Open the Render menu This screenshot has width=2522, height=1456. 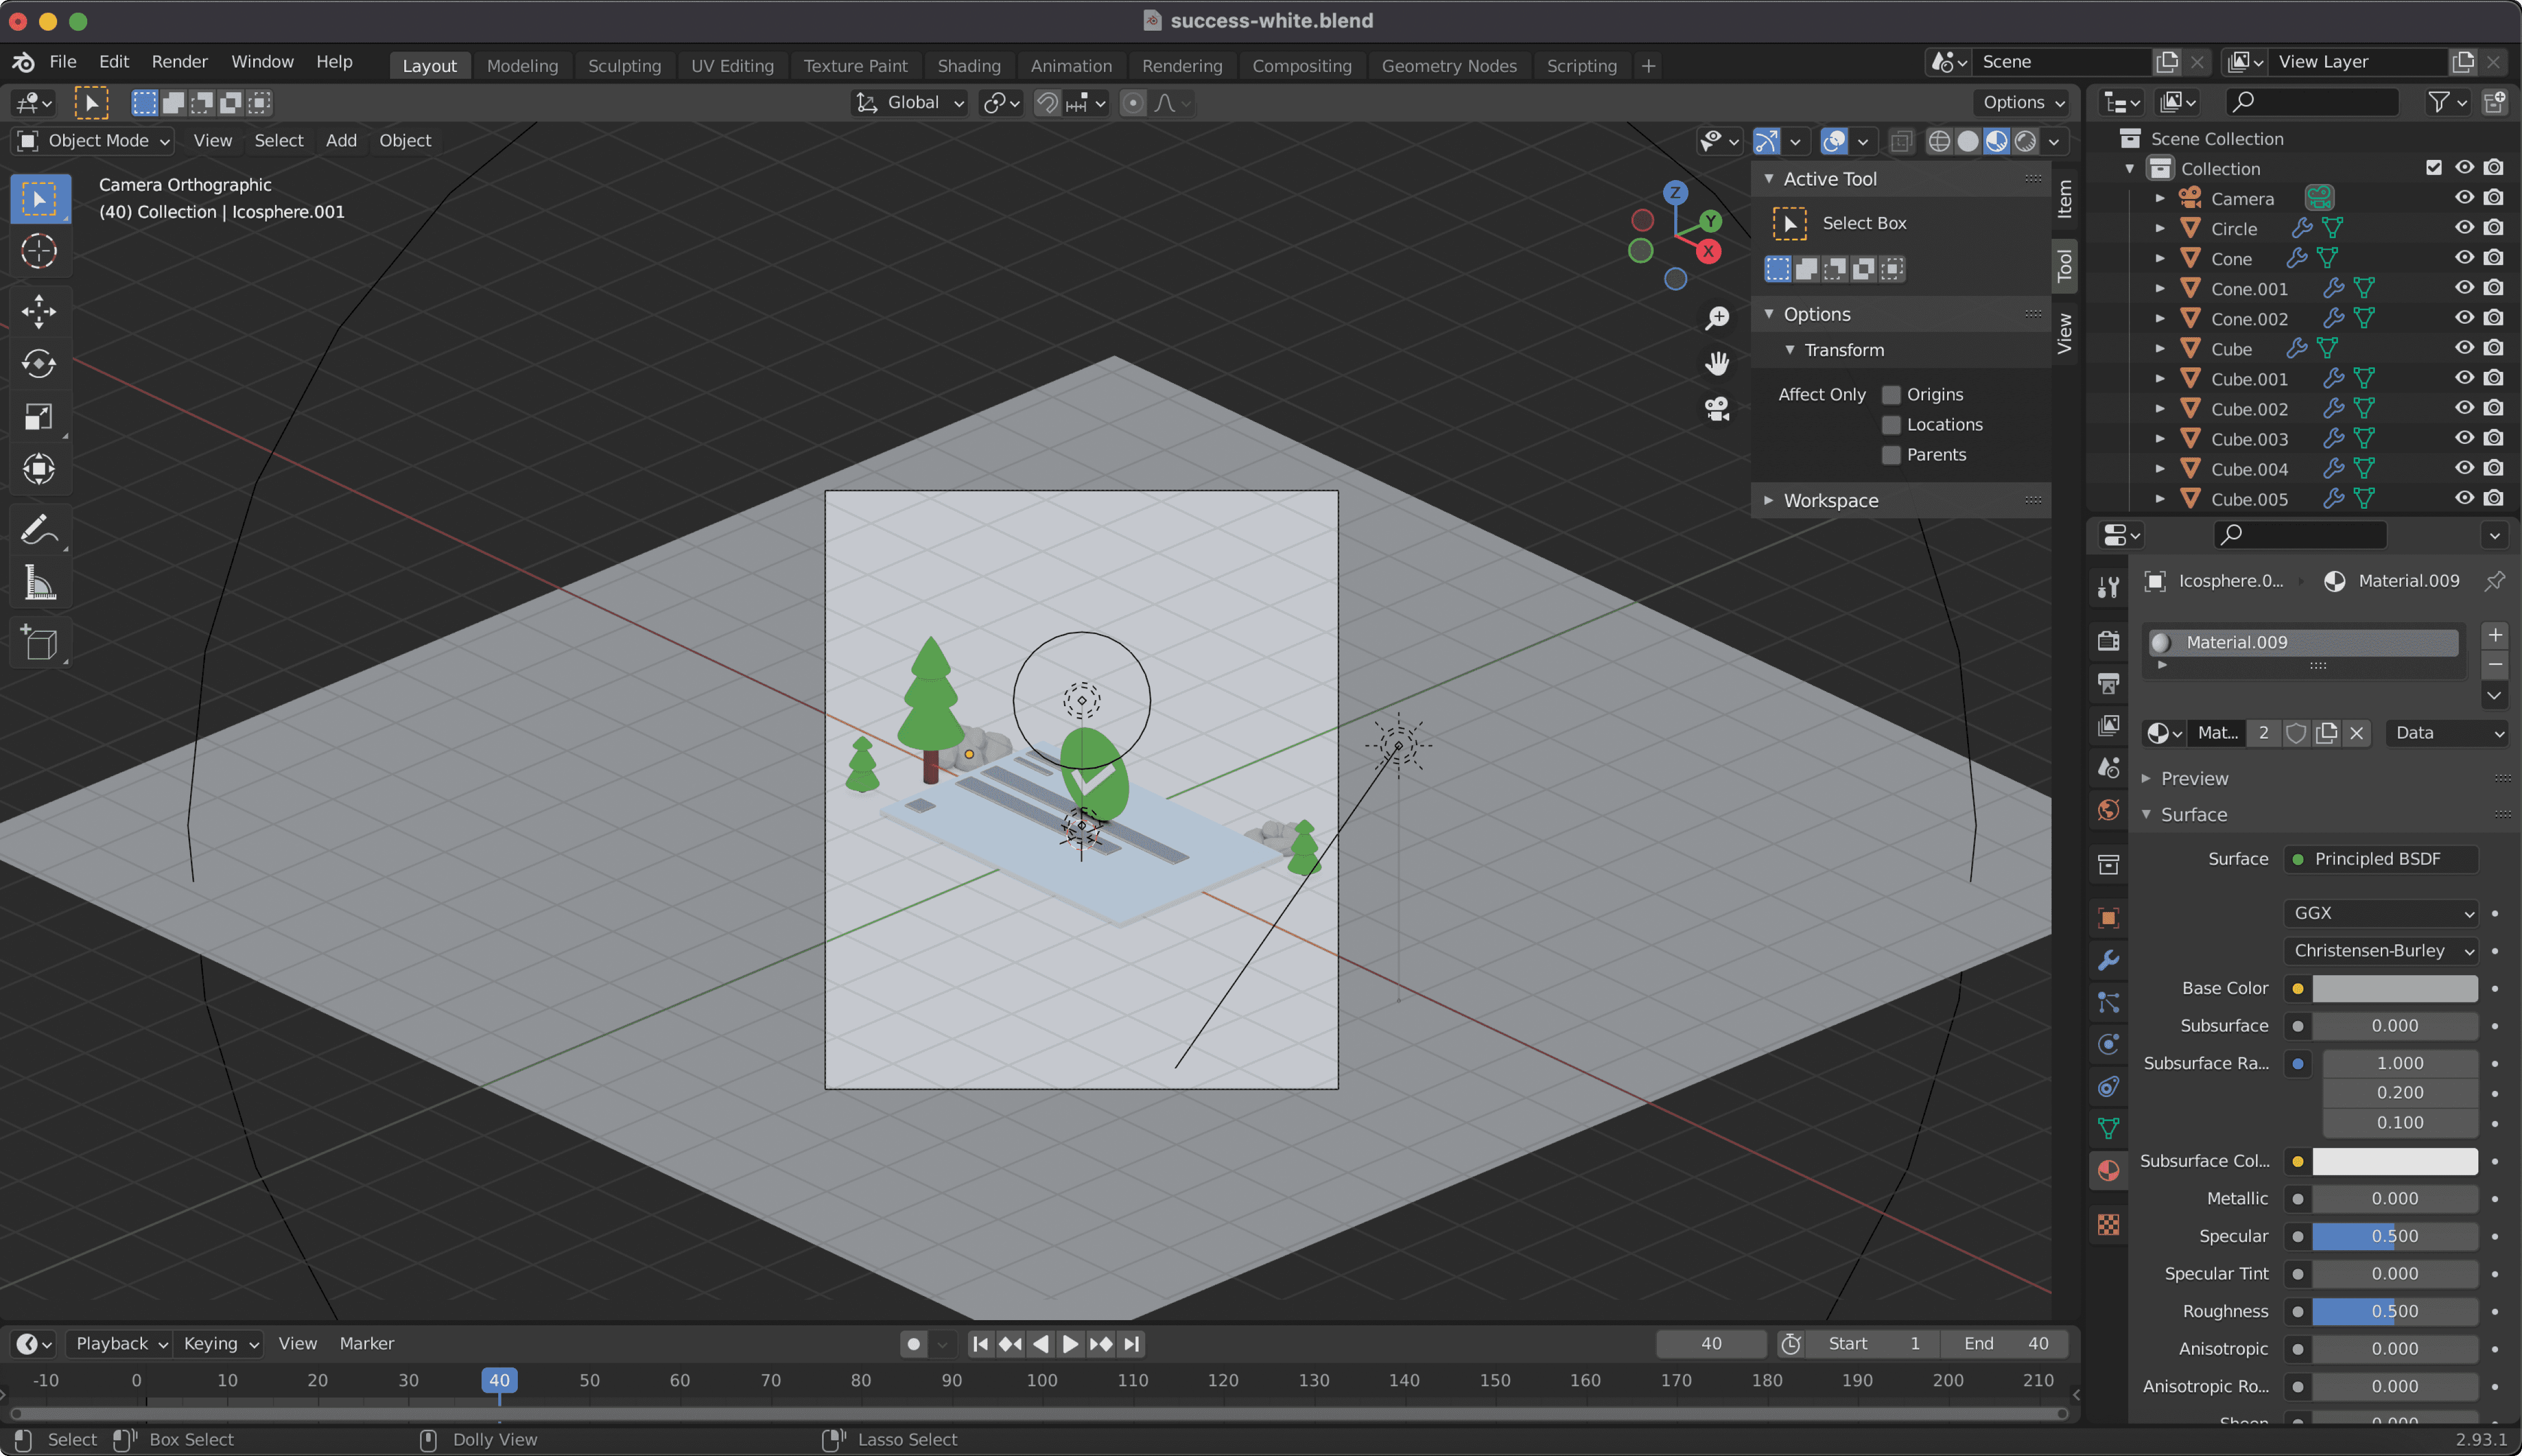(x=180, y=62)
